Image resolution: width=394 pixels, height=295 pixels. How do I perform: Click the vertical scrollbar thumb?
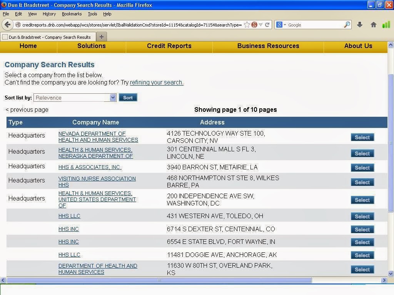[391, 143]
